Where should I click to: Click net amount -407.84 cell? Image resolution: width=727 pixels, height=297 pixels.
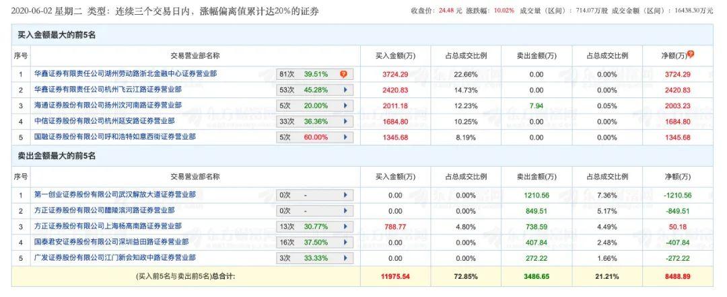pos(677,243)
